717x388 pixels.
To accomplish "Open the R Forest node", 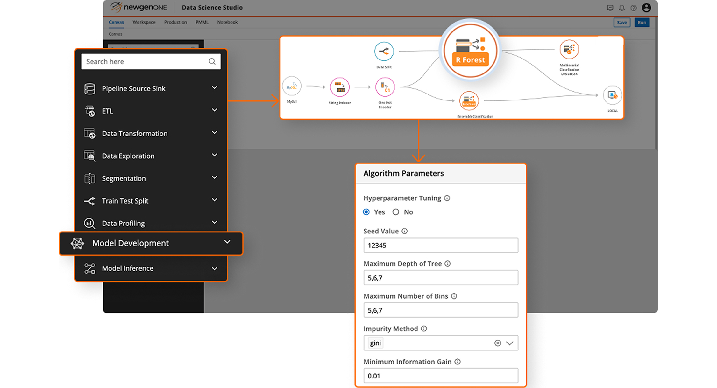I will coord(470,51).
